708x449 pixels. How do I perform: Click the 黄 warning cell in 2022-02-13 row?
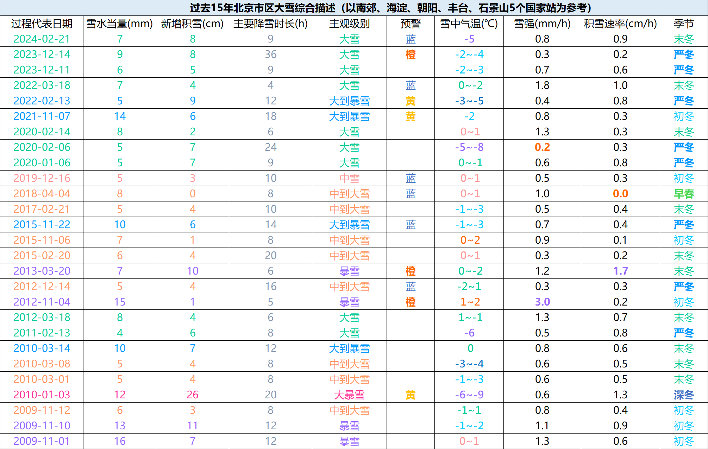pos(411,101)
